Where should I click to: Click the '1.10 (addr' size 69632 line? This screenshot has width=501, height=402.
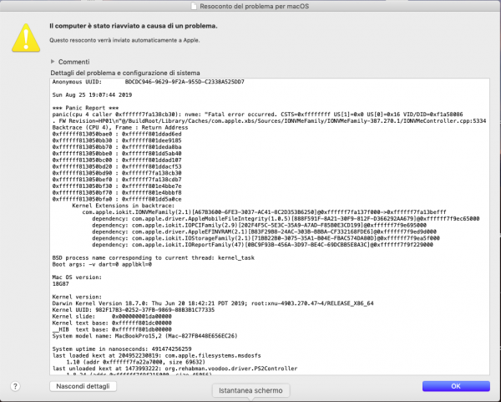[135, 362]
